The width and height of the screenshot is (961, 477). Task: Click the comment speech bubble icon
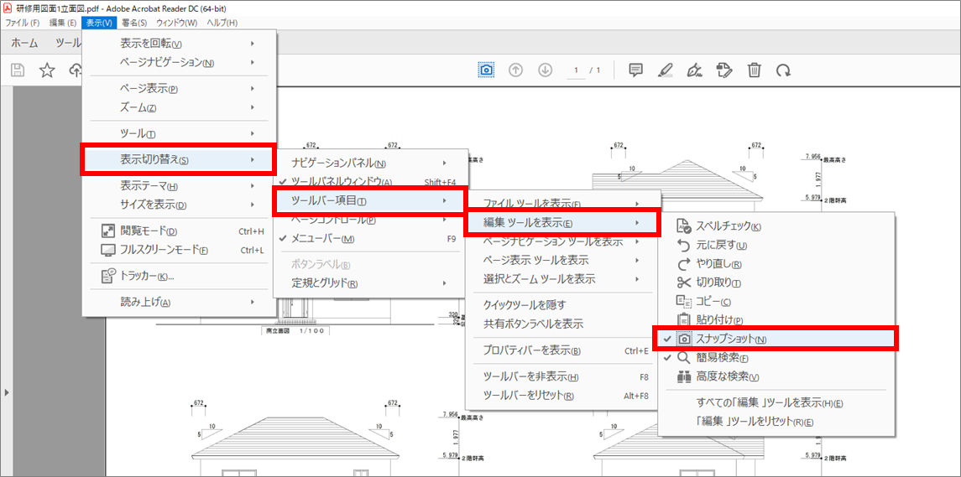636,70
